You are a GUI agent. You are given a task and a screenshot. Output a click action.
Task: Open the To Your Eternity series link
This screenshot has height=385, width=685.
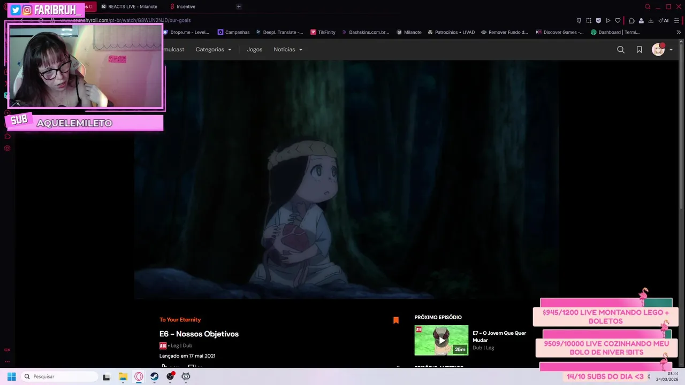click(x=180, y=320)
